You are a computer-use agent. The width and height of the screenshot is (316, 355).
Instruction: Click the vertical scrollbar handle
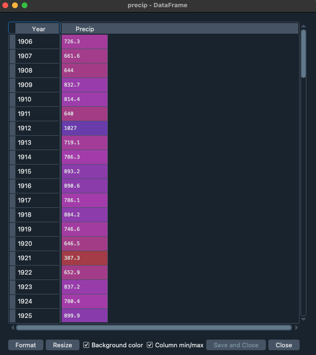(x=303, y=54)
